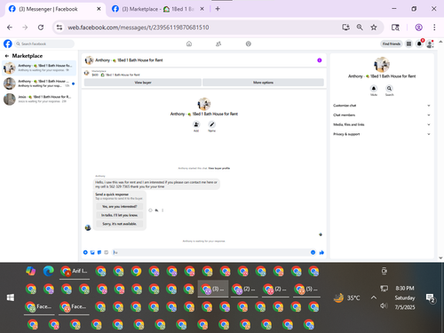Click the purple conversation info icon in chat header
The image size is (444, 333).
tap(320, 60)
